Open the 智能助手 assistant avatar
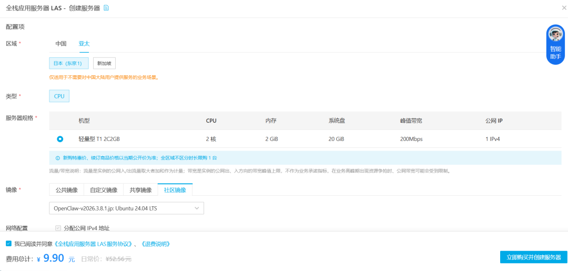 [x=555, y=35]
